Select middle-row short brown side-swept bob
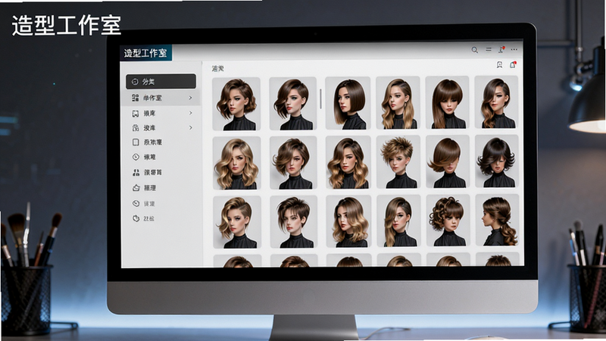Screen dimensions: 606x341 293,162
